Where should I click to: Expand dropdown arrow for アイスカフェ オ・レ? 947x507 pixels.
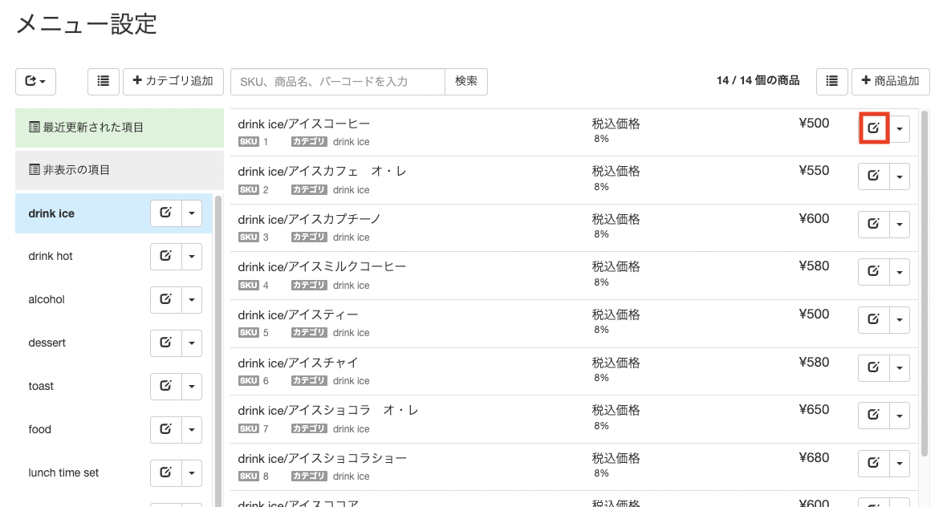point(900,176)
